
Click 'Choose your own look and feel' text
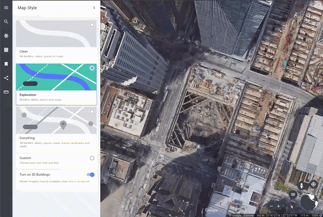click(x=39, y=163)
